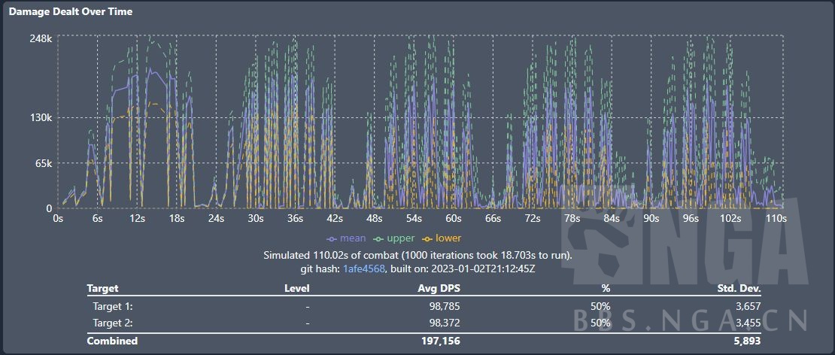Hide the upper series via legend label
The image size is (835, 355).
coord(402,238)
